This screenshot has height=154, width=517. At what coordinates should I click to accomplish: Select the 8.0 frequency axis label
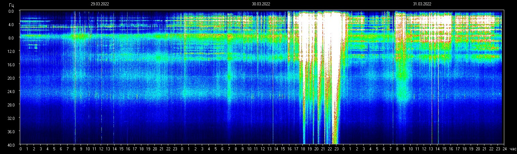point(11,38)
